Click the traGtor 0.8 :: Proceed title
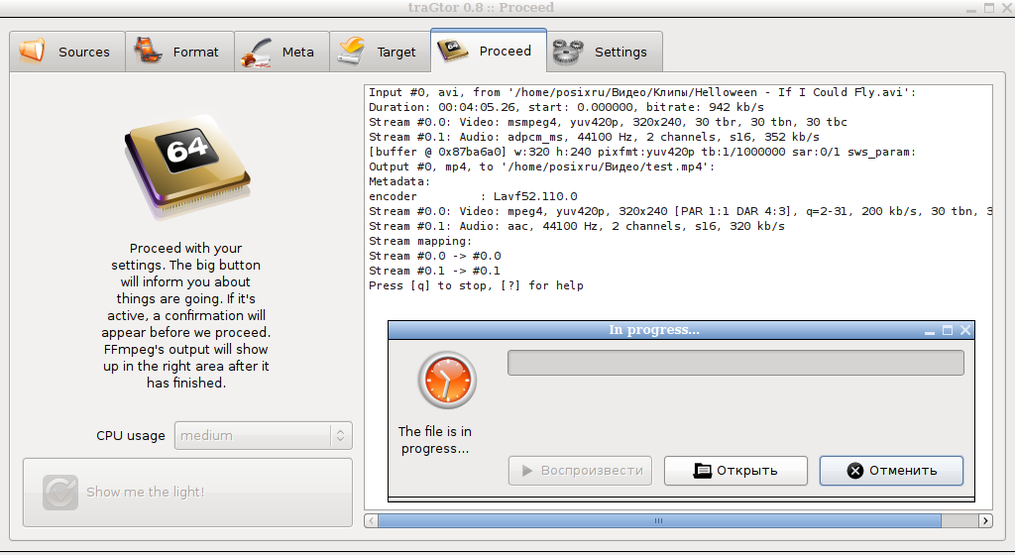This screenshot has height=555, width=1015. pyautogui.click(x=481, y=8)
